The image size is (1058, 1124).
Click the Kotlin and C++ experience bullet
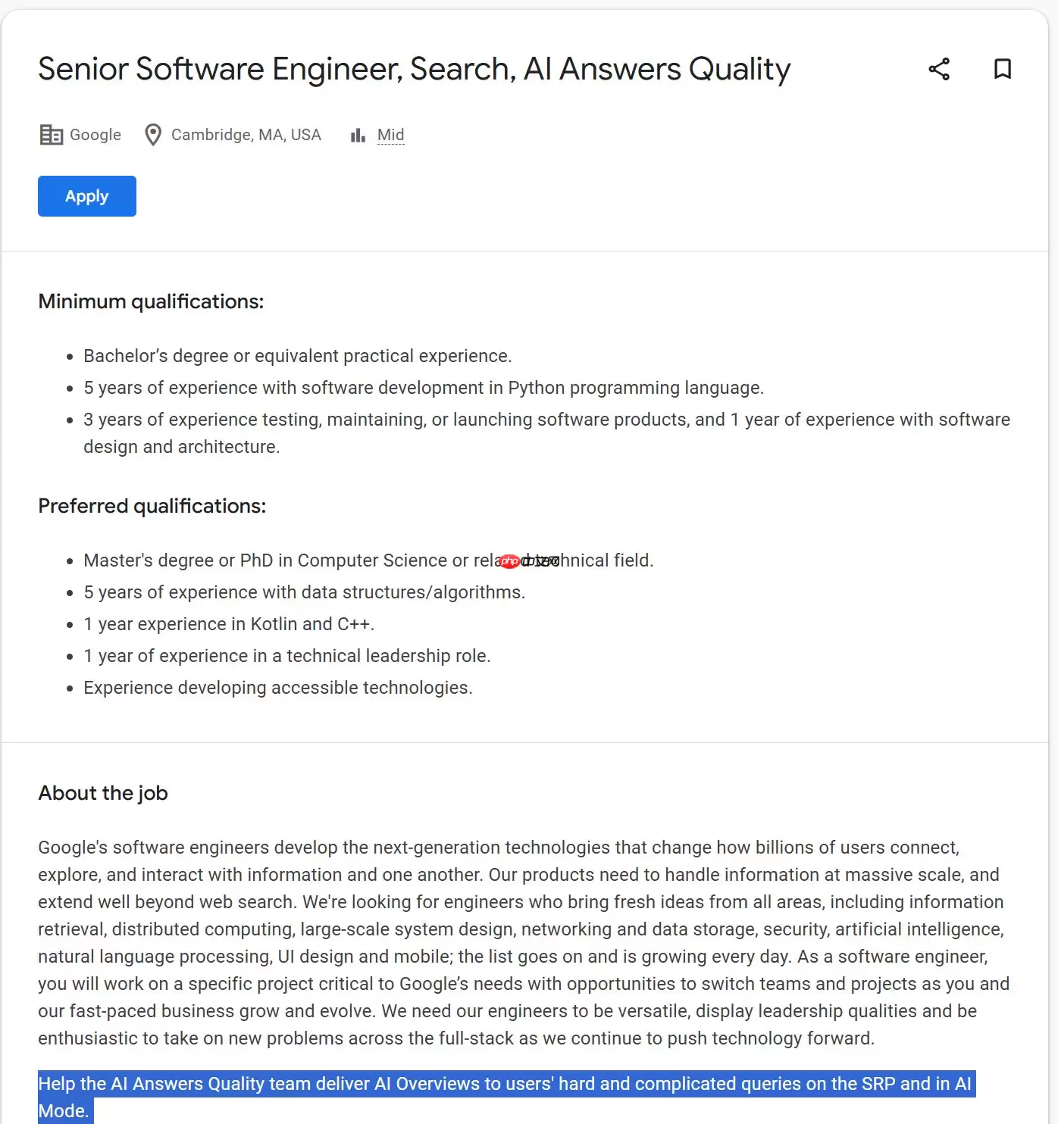(x=229, y=624)
